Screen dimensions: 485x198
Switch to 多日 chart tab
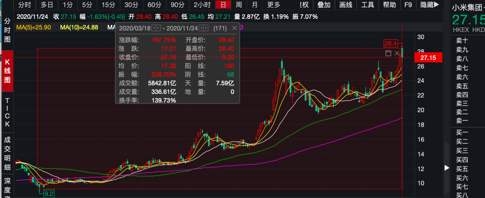[47, 5]
